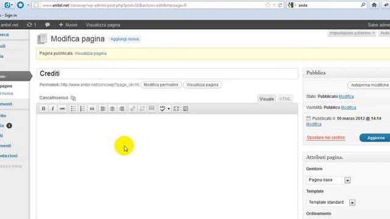Open the plugin menu with 1 badge
This screenshot has height=219, width=390.
tap(6, 126)
